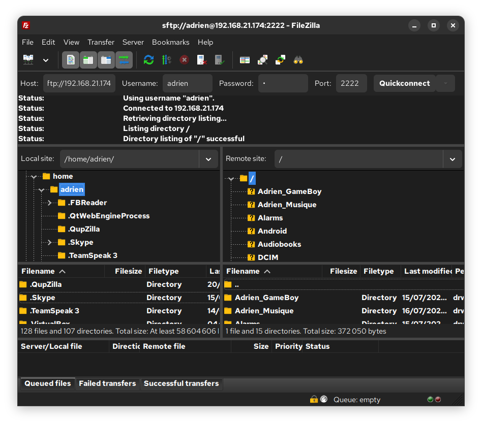The image size is (482, 425).
Task: Click the encryption lock icon in status bar
Action: pyautogui.click(x=314, y=399)
